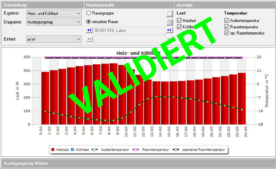
Task: Select the Raumgruppe radio button
Action: (88, 13)
